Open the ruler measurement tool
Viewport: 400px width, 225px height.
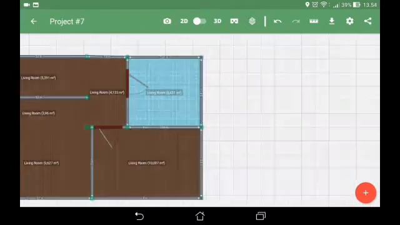tap(314, 21)
